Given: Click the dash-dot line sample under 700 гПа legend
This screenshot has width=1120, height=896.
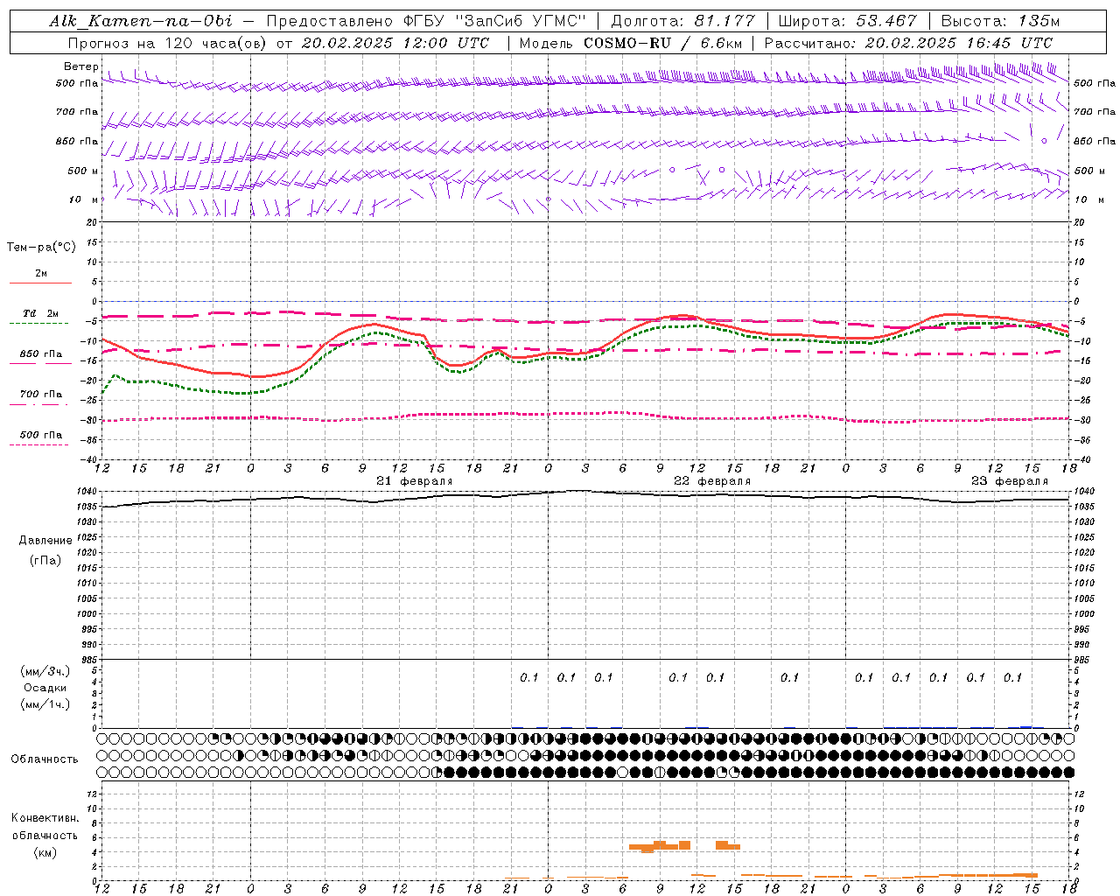Looking at the screenshot, I should click(39, 405).
